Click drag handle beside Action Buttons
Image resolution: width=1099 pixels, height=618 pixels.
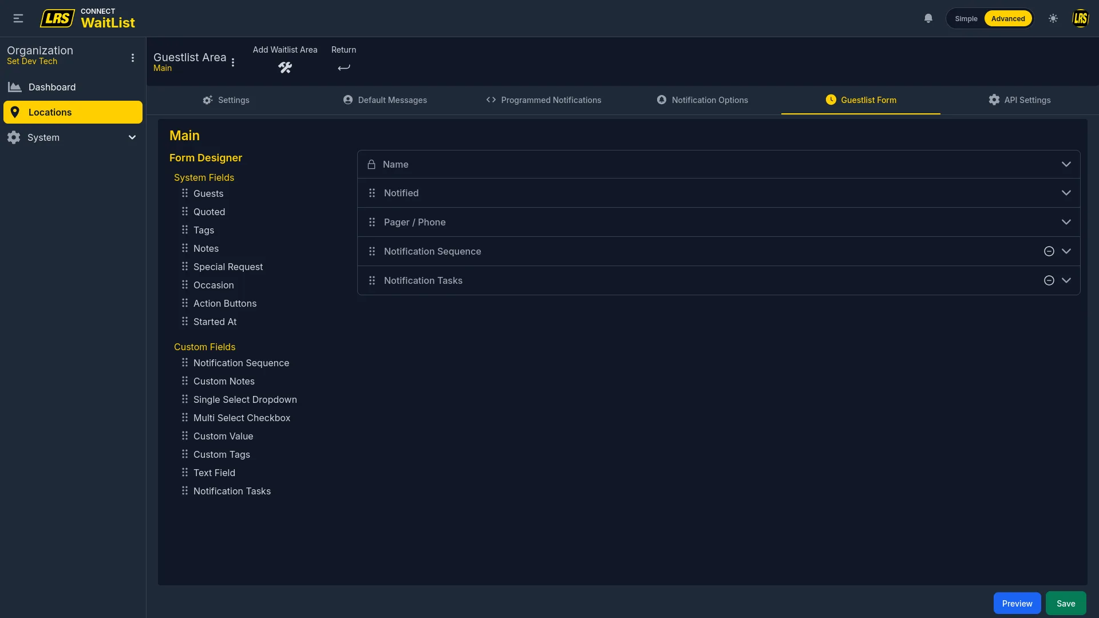[185, 303]
